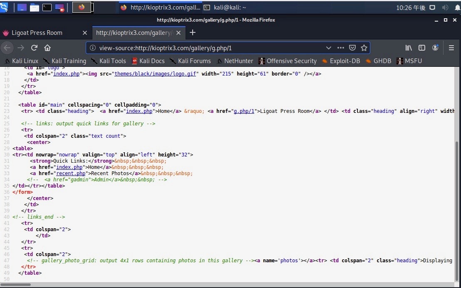
Task: Click the gallery_photo_grid comment text
Action: coord(141,261)
